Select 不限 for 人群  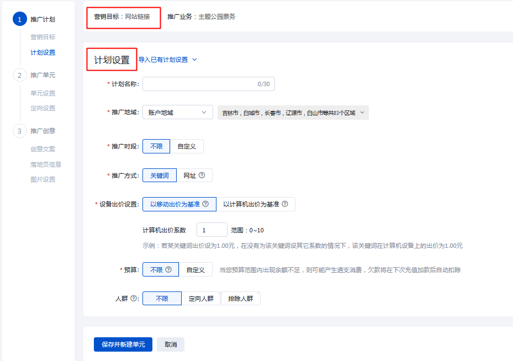[x=162, y=298]
